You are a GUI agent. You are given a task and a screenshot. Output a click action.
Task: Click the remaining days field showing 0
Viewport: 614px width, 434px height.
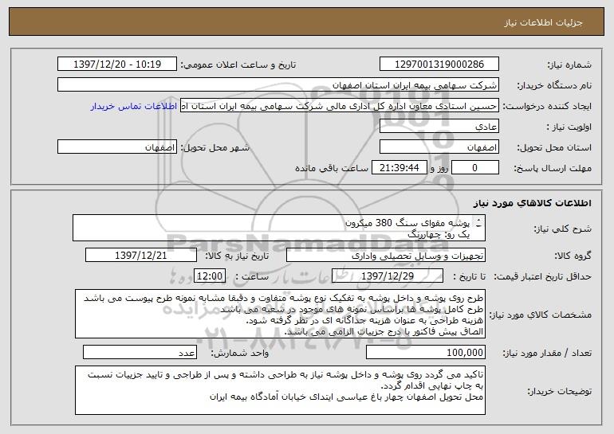(475, 168)
